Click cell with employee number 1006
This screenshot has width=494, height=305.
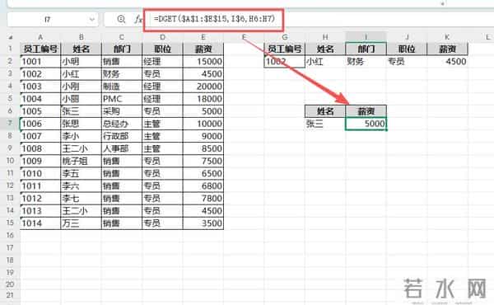click(x=40, y=124)
